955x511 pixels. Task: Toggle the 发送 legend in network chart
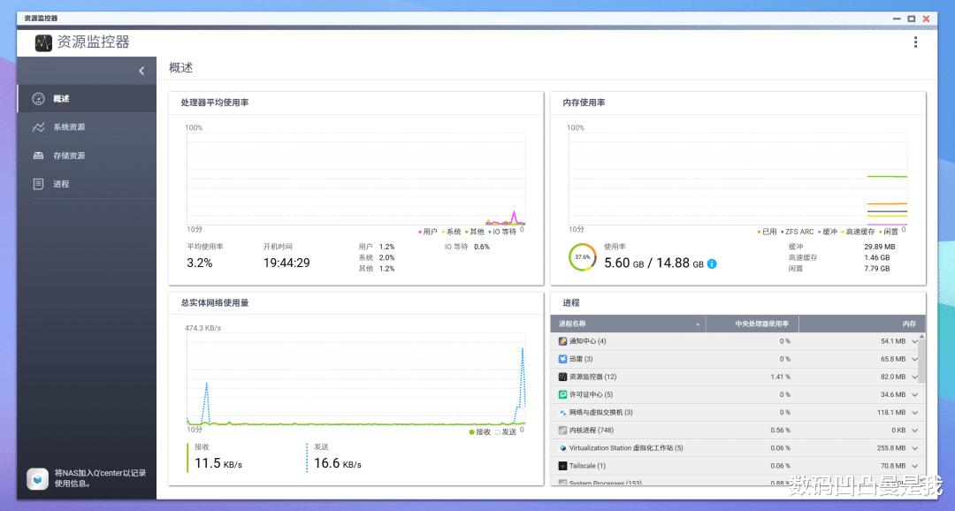(x=506, y=432)
